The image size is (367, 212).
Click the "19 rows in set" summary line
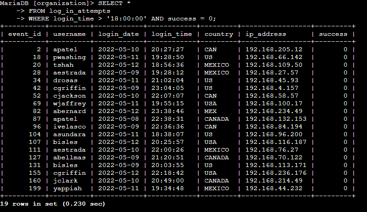tap(53, 204)
